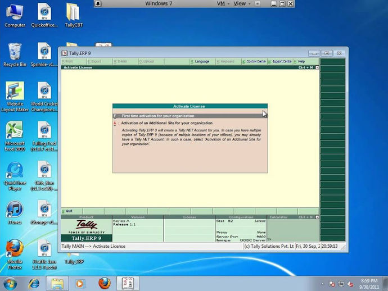
Task: Open the VM dropdown menu
Action: click(223, 4)
